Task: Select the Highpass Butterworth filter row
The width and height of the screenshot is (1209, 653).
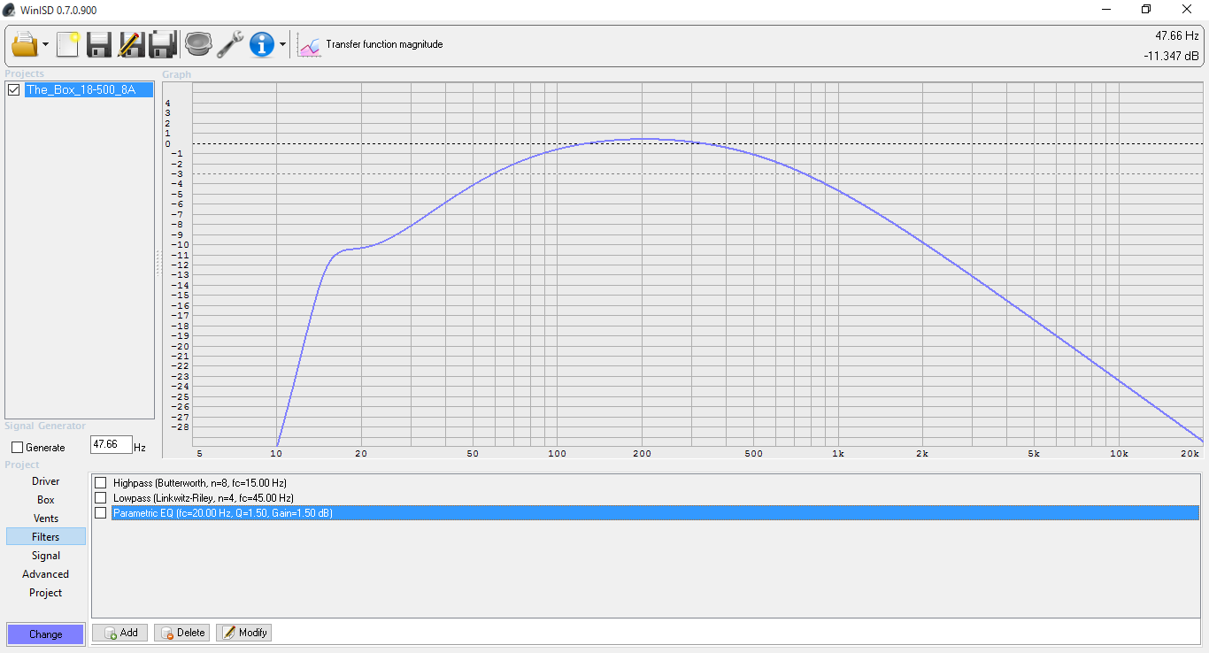Action: [x=654, y=482]
